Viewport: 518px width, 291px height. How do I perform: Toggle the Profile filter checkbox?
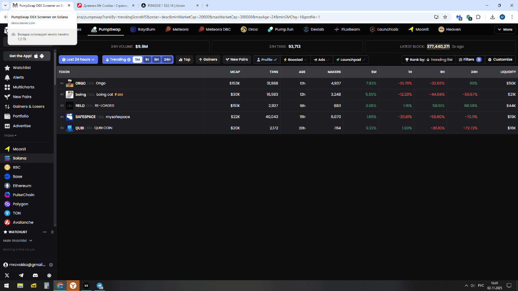267,59
